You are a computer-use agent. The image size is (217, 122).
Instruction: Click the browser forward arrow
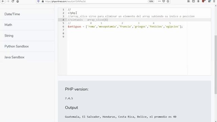tap(8, 1)
